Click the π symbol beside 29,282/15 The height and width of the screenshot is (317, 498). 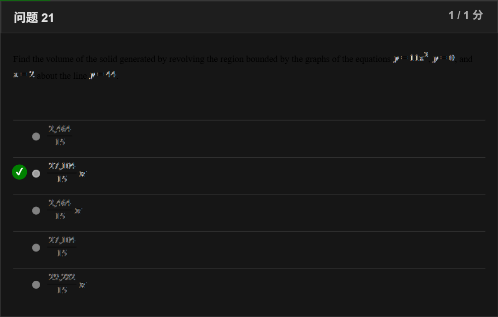click(82, 285)
